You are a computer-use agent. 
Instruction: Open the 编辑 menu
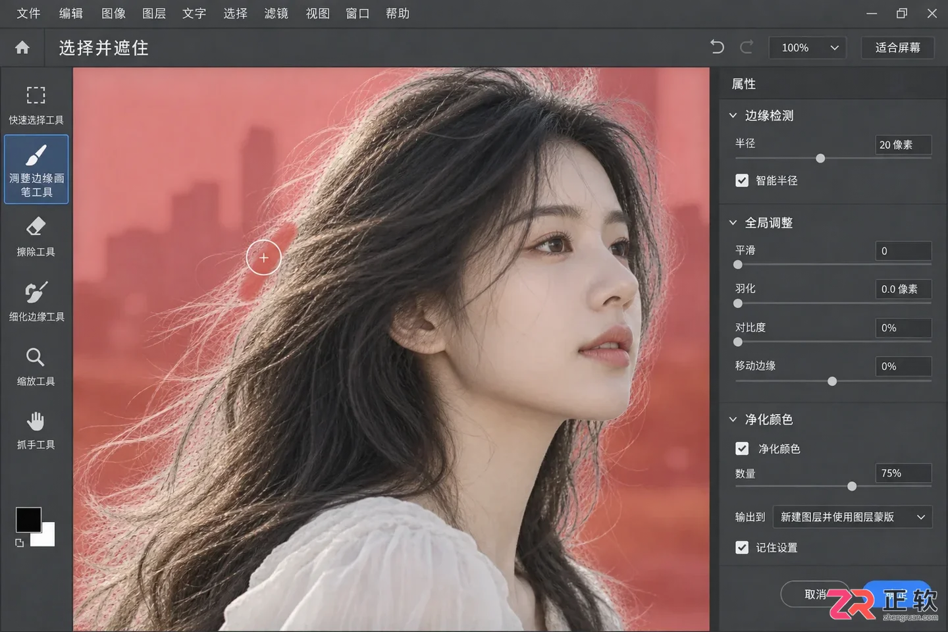click(71, 13)
